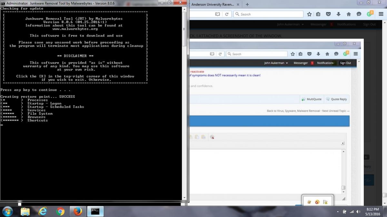Image resolution: width=387 pixels, height=217 pixels.
Task: Open Messenger in the dimmed page header
Action: click(319, 24)
